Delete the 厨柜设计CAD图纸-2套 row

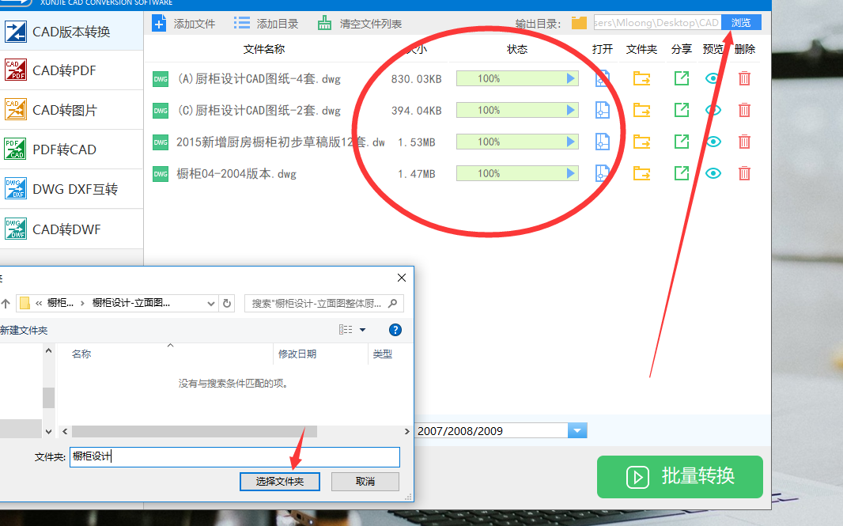point(744,110)
